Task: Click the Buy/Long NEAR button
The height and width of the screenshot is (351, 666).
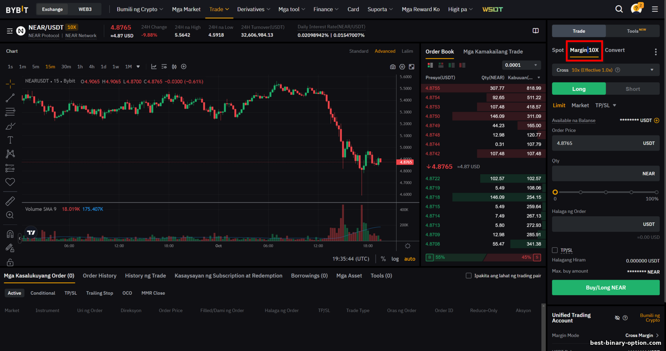Action: point(606,288)
